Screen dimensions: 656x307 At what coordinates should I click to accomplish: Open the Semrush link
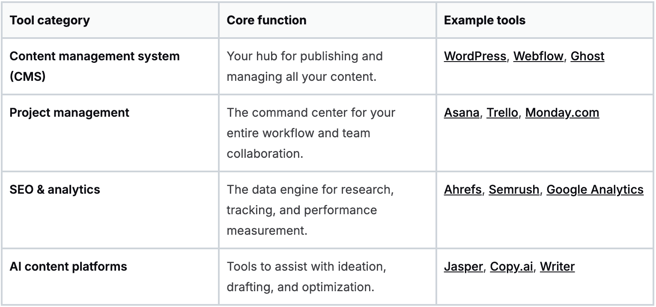(514, 190)
